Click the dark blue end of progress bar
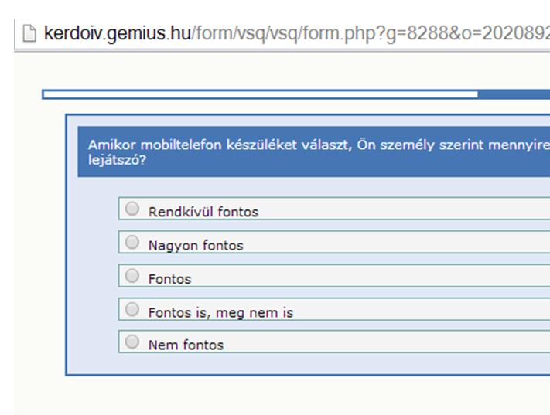 pos(514,94)
